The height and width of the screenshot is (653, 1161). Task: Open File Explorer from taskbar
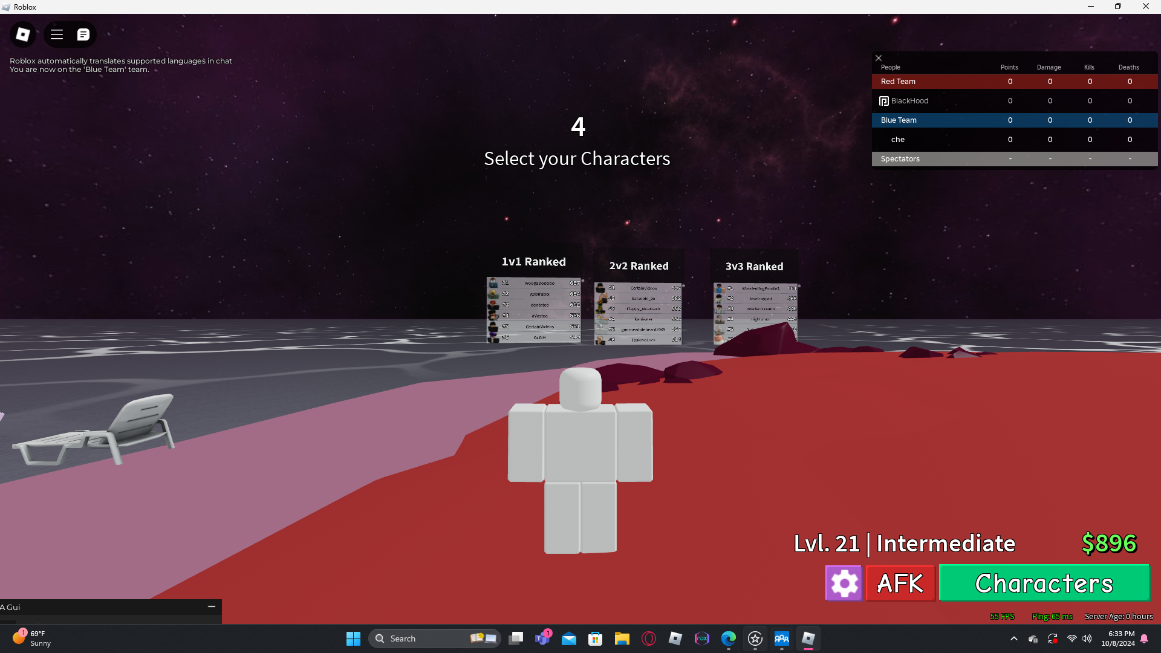tap(622, 638)
